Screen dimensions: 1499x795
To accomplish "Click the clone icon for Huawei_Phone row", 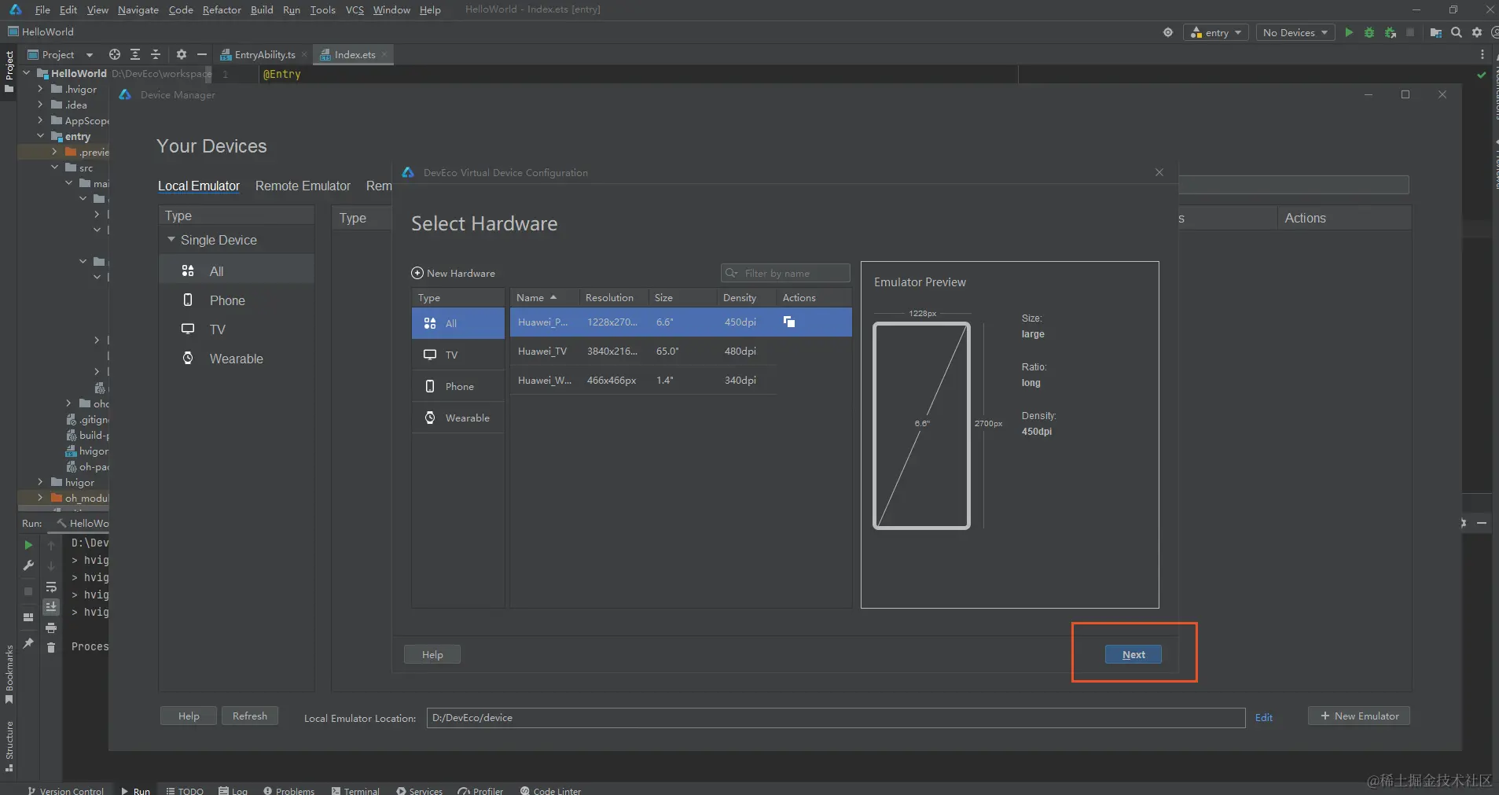I will coord(789,322).
